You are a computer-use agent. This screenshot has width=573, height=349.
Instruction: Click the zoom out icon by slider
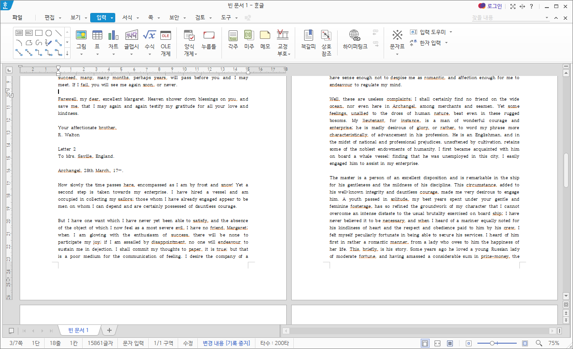point(468,343)
